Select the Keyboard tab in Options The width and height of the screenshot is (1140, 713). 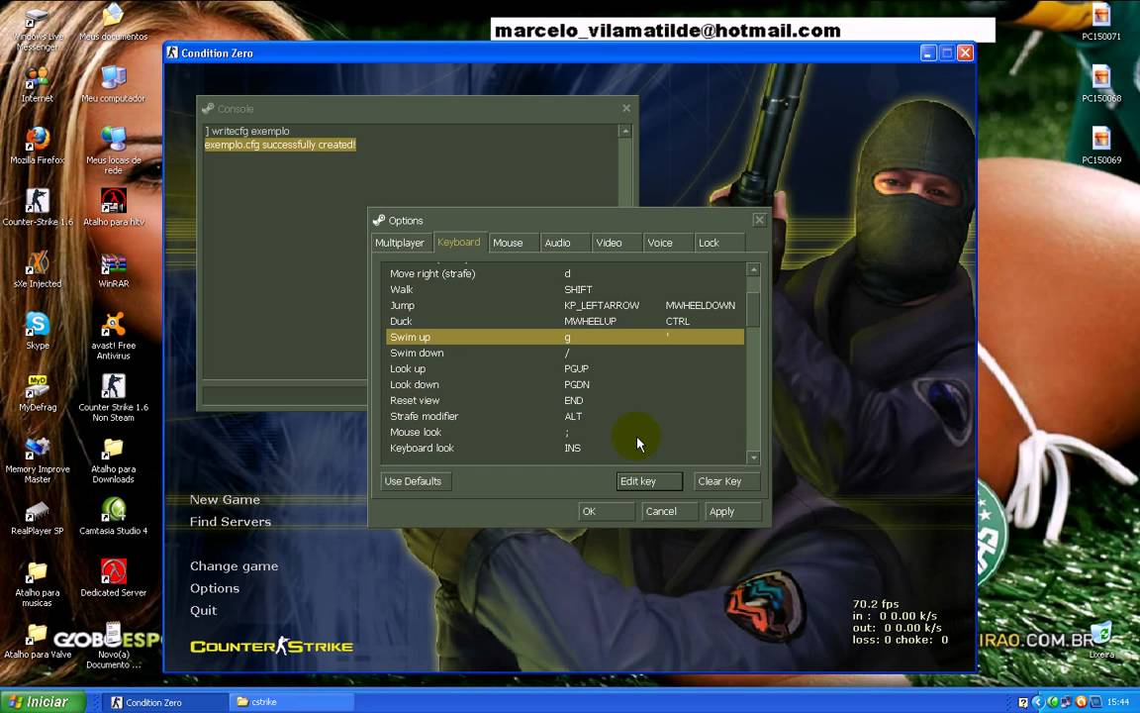[x=459, y=243]
